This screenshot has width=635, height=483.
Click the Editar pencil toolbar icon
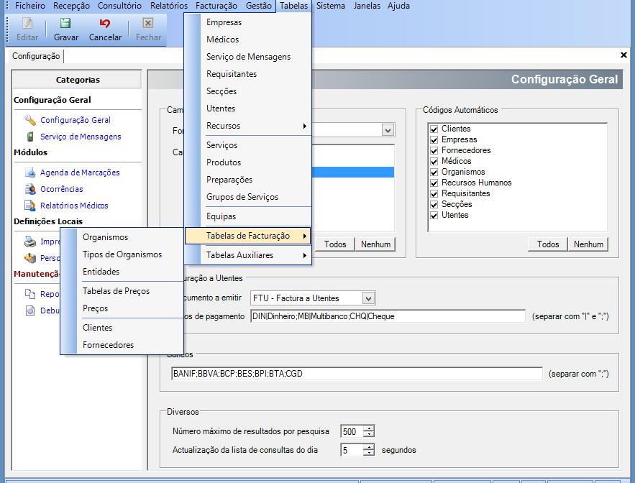tap(27, 24)
